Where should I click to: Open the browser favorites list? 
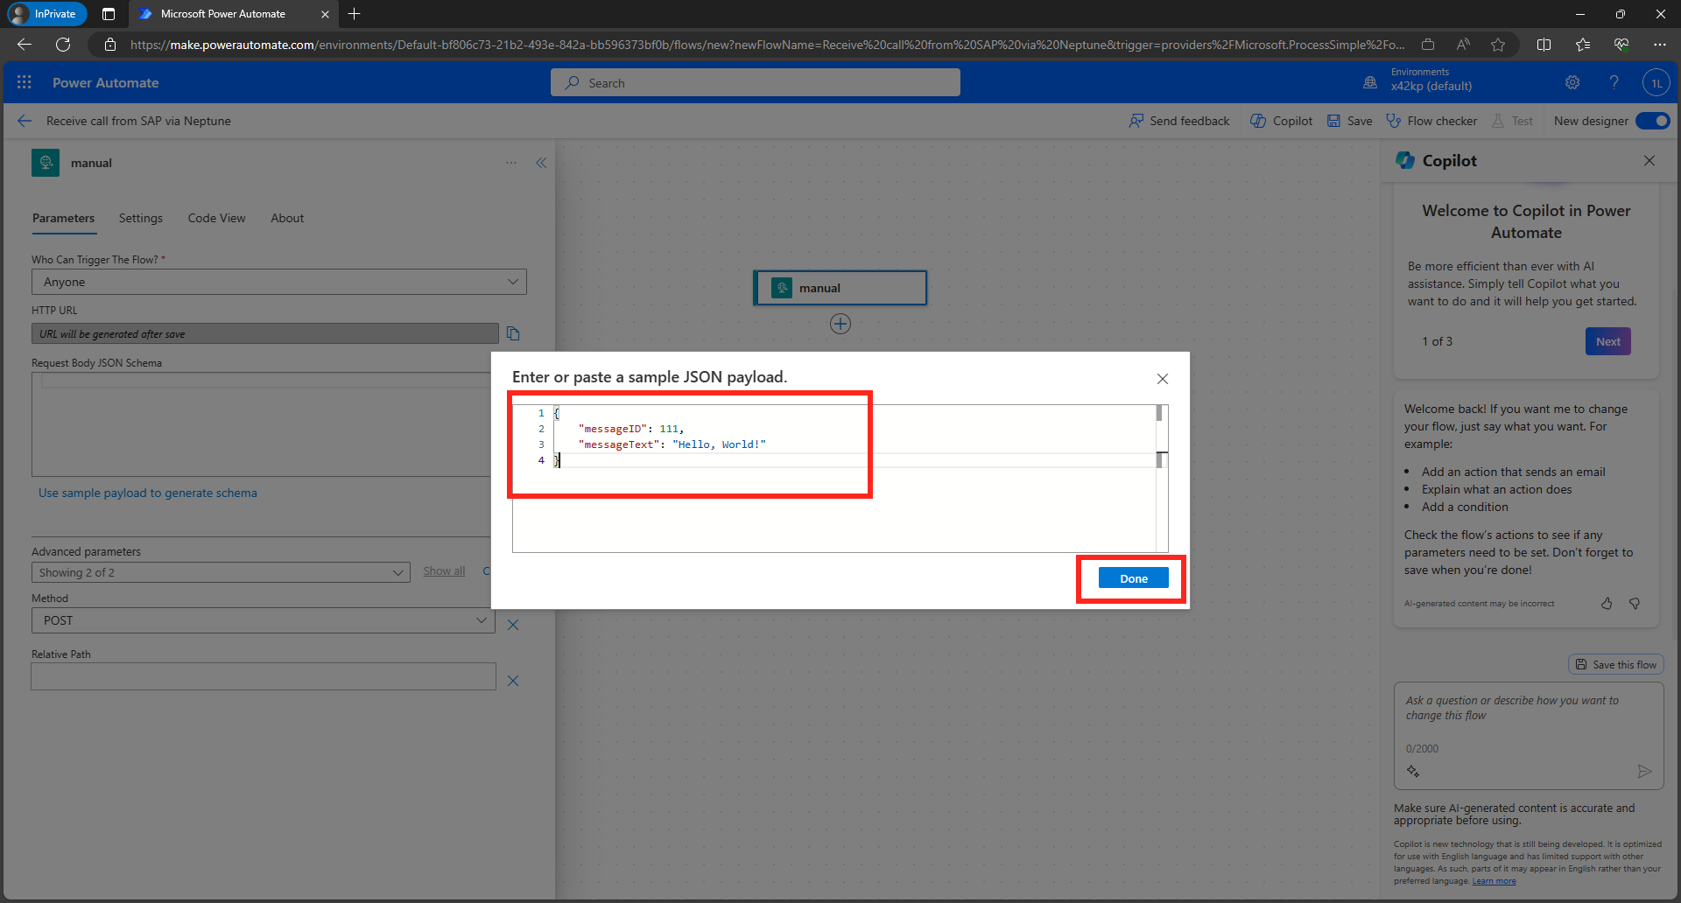tap(1582, 45)
